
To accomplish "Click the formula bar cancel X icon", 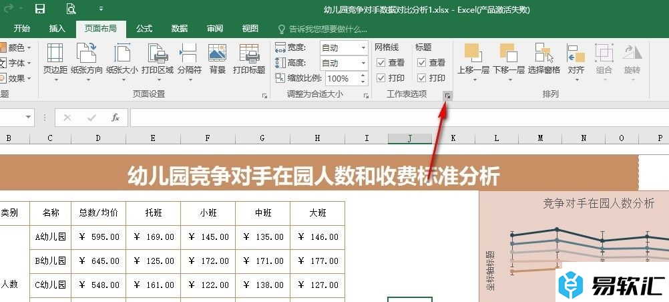I will click(x=67, y=118).
